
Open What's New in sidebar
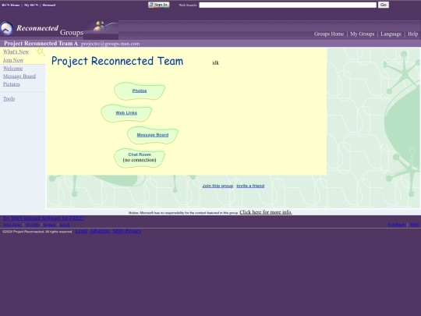[x=16, y=51]
